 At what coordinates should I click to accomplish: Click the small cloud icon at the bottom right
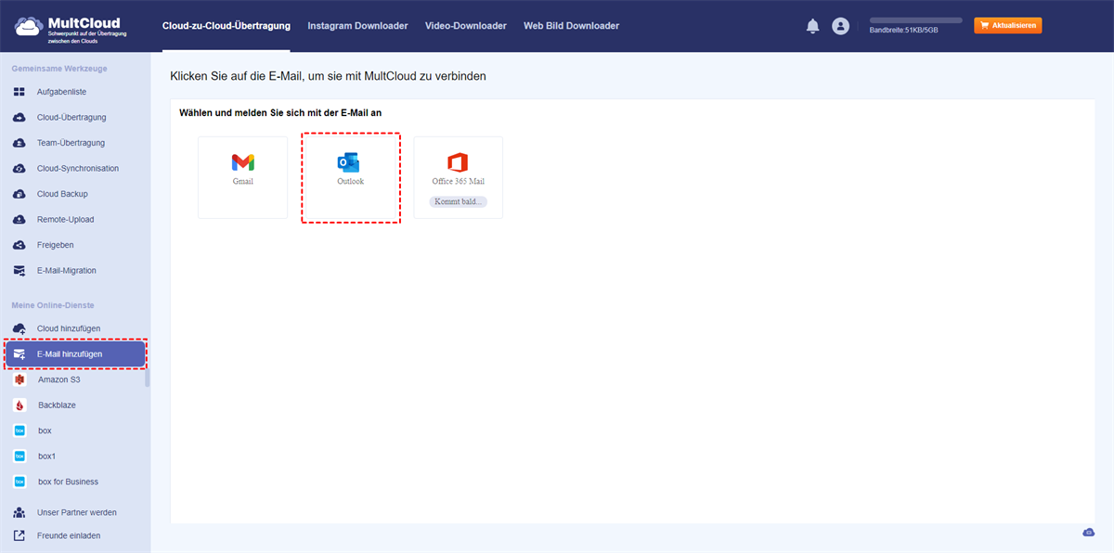(x=1089, y=533)
